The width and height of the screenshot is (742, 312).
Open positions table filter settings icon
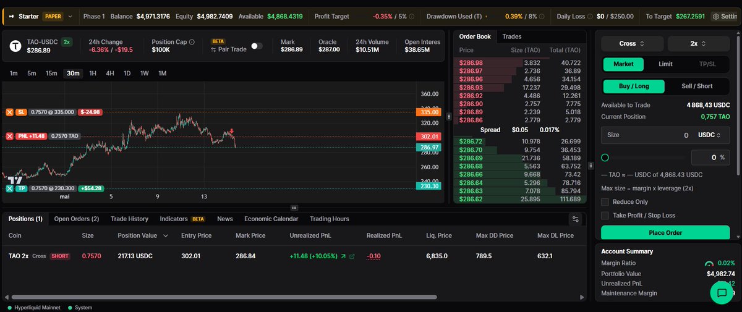[x=575, y=219]
